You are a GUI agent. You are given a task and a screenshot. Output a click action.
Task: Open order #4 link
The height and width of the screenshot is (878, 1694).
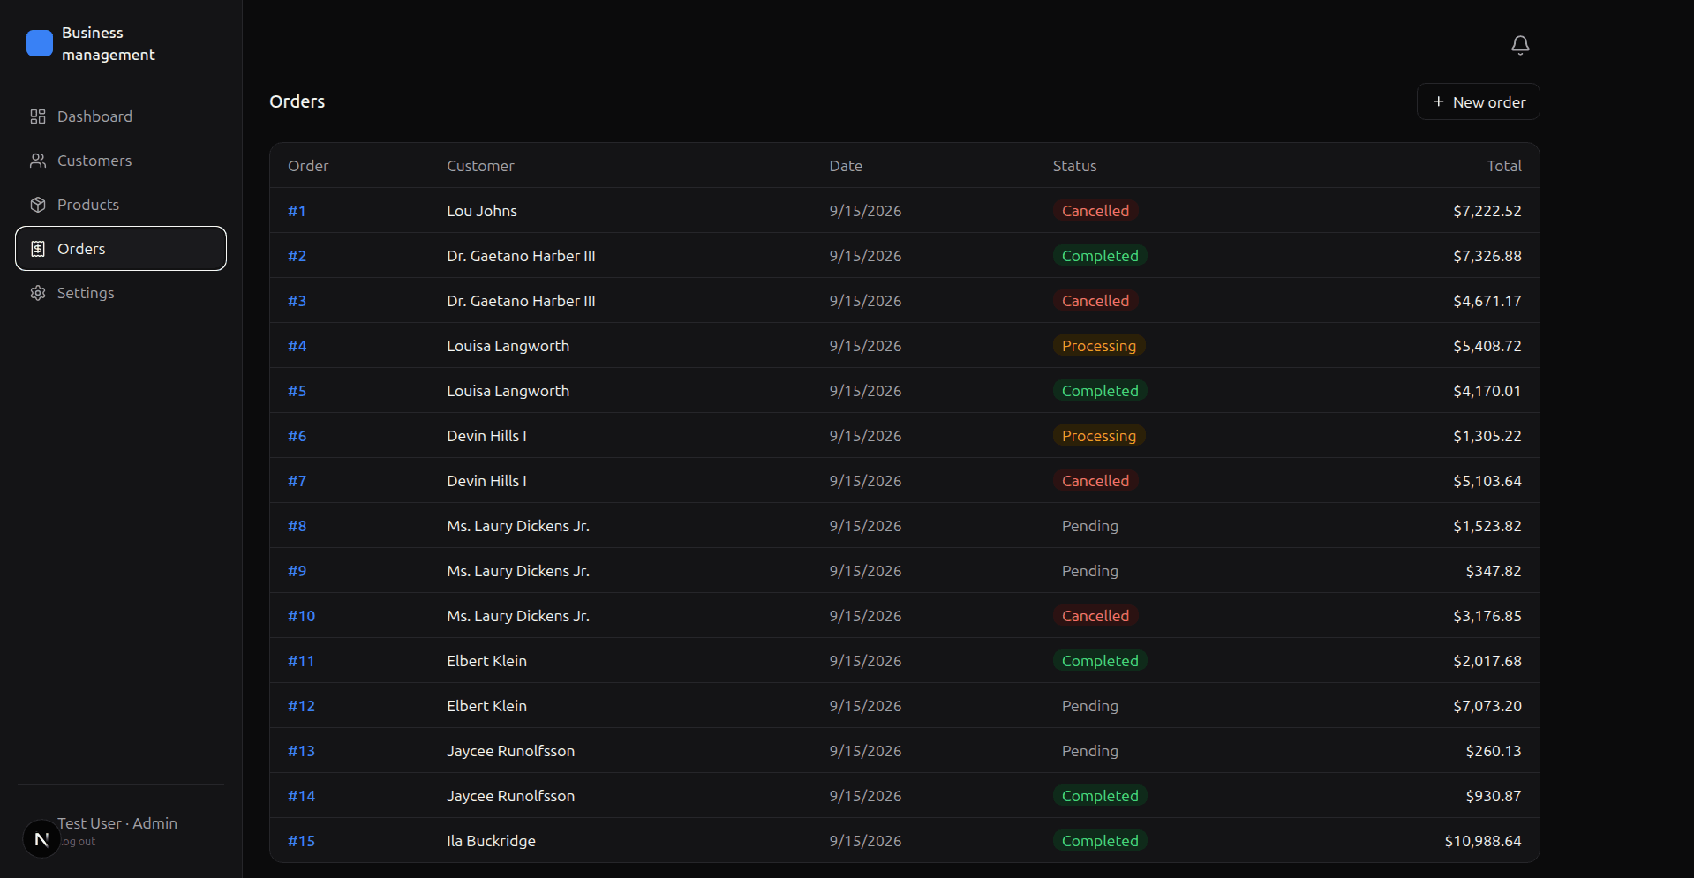297,346
